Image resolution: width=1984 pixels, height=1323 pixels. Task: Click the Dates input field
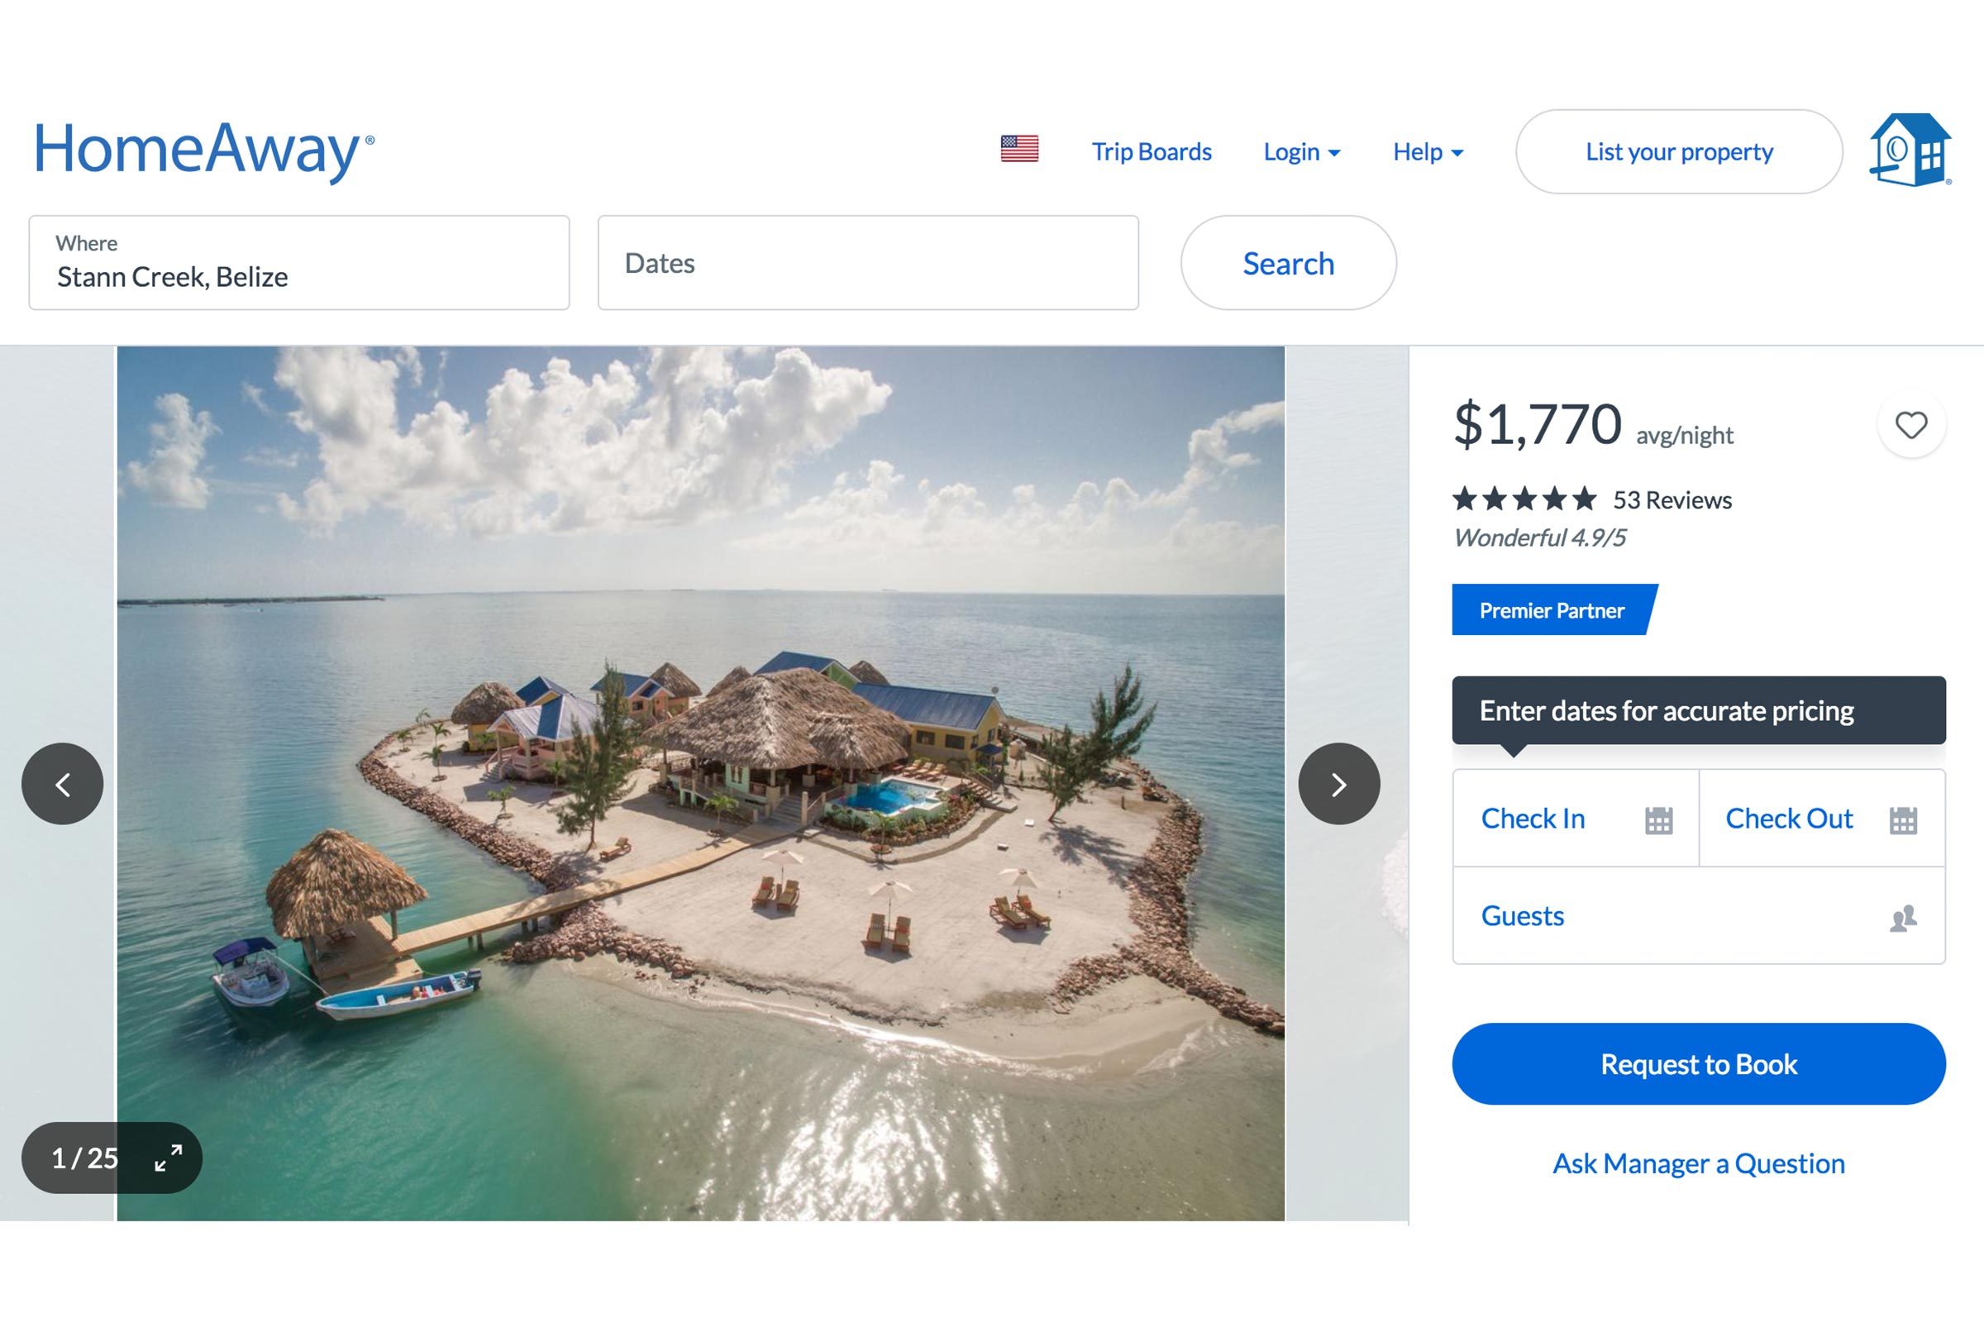coord(868,263)
